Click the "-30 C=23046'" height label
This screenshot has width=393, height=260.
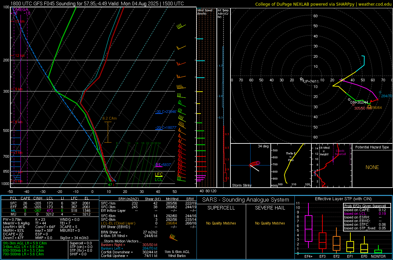(166, 112)
